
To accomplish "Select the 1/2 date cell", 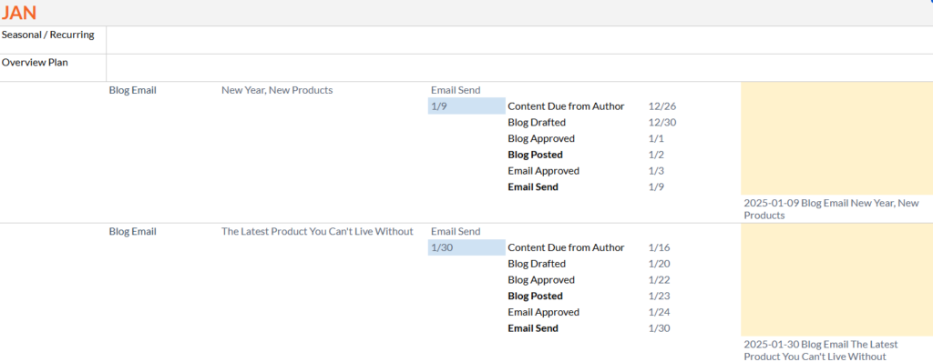I will (x=656, y=155).
